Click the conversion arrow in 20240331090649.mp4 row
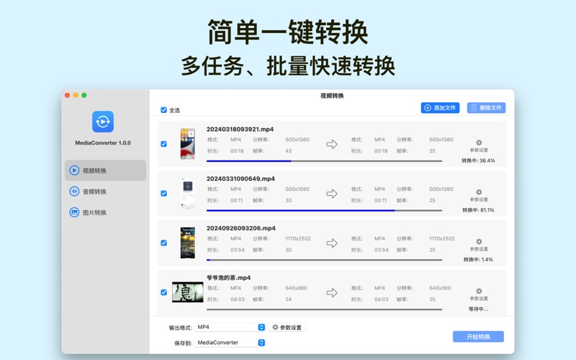Screen dimensions: 576x360 coord(332,194)
